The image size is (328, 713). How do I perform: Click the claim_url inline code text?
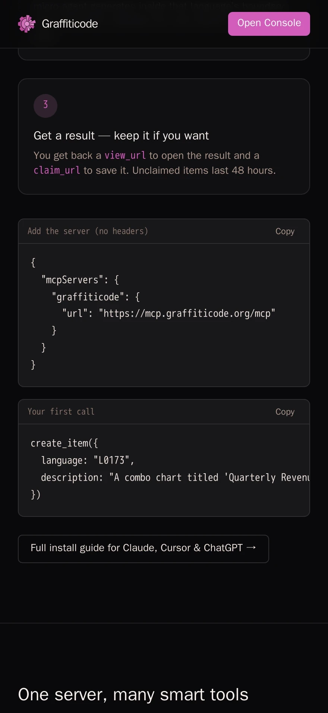[57, 170]
